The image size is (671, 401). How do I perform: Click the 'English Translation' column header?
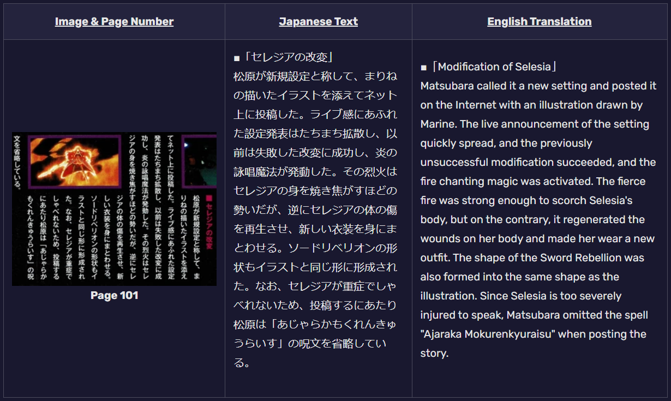540,22
